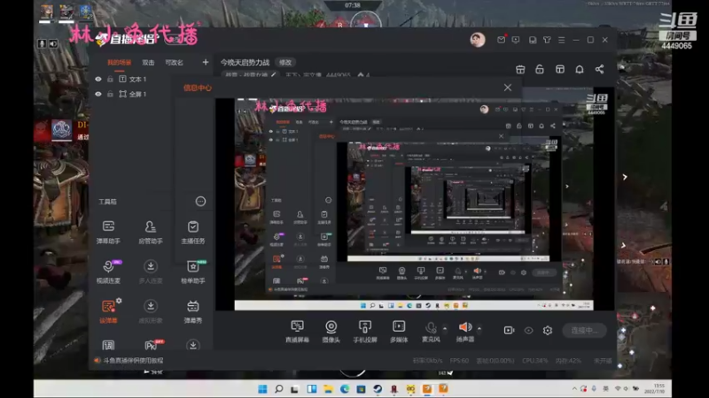709x398 pixels.
Task: Expand the speaker volume arrow
Action: (479, 328)
